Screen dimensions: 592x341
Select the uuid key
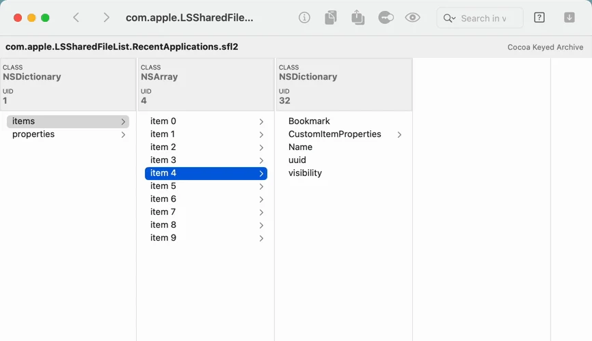[297, 160]
